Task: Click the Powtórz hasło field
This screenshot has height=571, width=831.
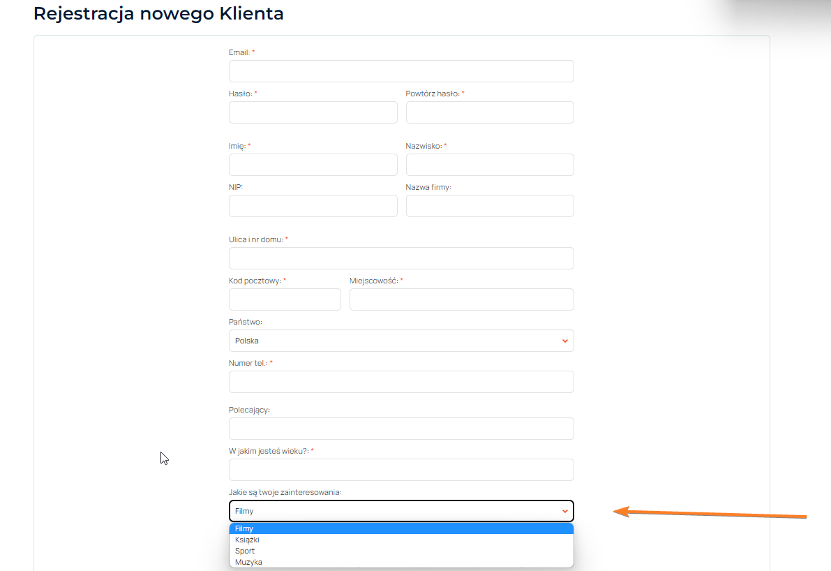Action: point(490,112)
